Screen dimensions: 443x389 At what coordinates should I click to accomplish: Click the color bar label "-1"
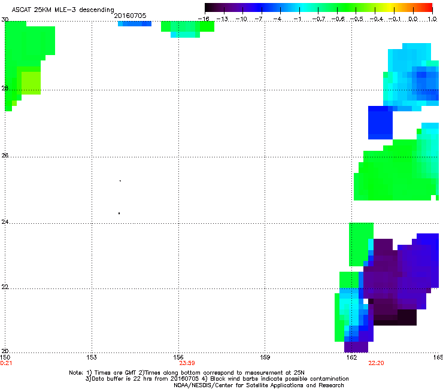point(297,19)
